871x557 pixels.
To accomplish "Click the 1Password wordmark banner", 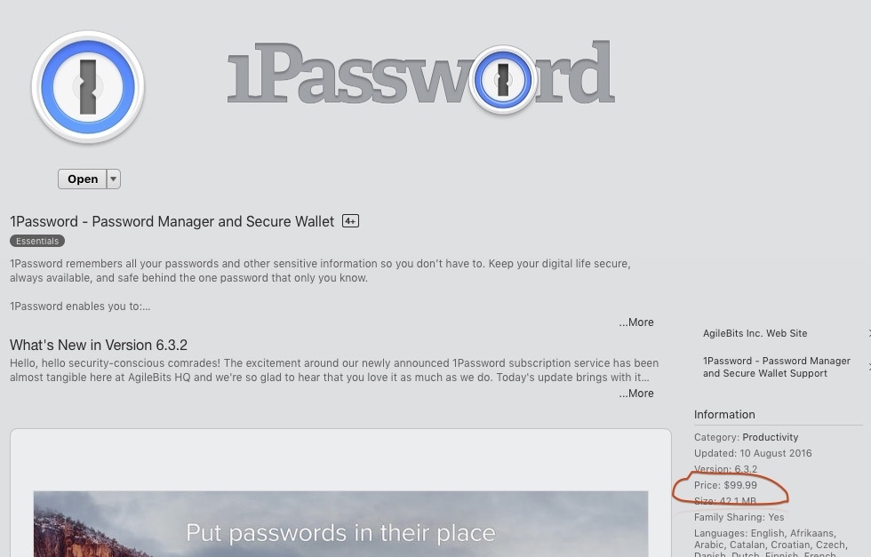I will (421, 74).
